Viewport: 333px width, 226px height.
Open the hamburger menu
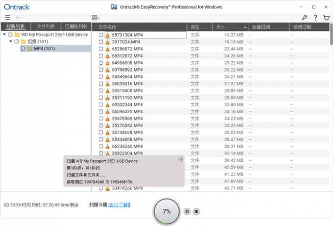[8, 18]
